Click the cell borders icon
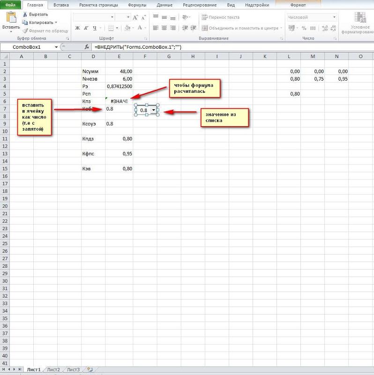Viewport: 374px width, 375px height. [111, 28]
